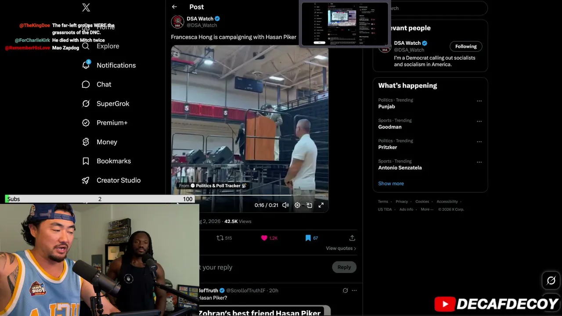562x316 pixels.
Task: Share the post via the upload icon
Action: (x=352, y=238)
